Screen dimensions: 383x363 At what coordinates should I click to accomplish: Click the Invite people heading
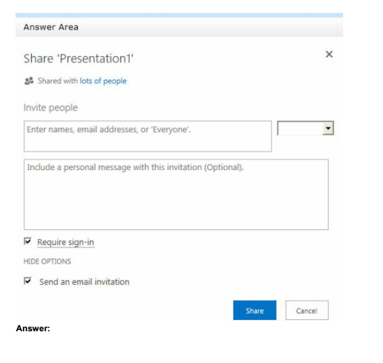click(x=51, y=107)
